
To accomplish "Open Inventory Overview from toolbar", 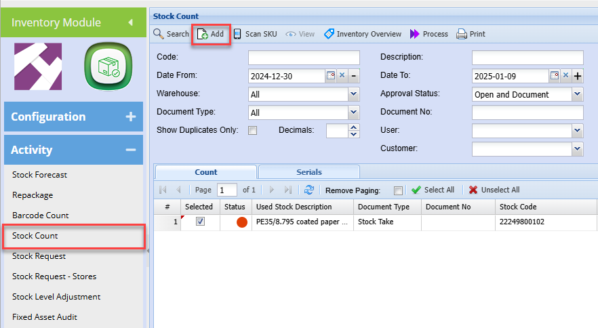I will (329, 34).
